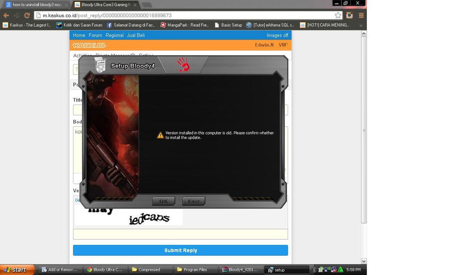Image resolution: width=465 pixels, height=275 pixels.
Task: Click the green triangle system tray icon
Action: point(341,270)
